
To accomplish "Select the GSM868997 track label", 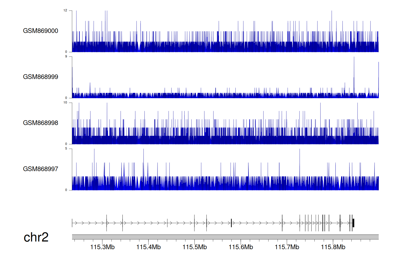I will tap(40, 169).
